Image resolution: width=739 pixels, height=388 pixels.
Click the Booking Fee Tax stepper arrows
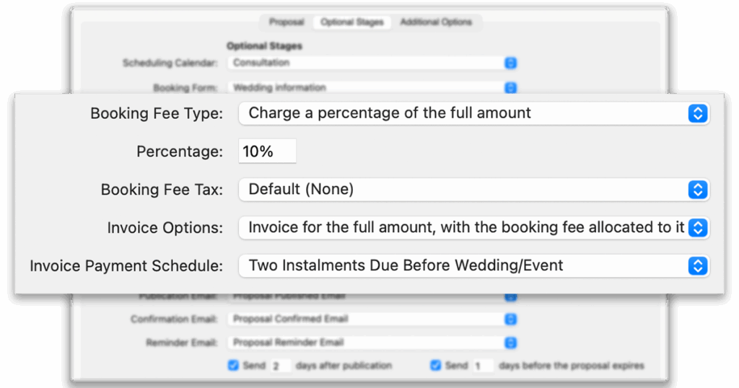tap(698, 190)
